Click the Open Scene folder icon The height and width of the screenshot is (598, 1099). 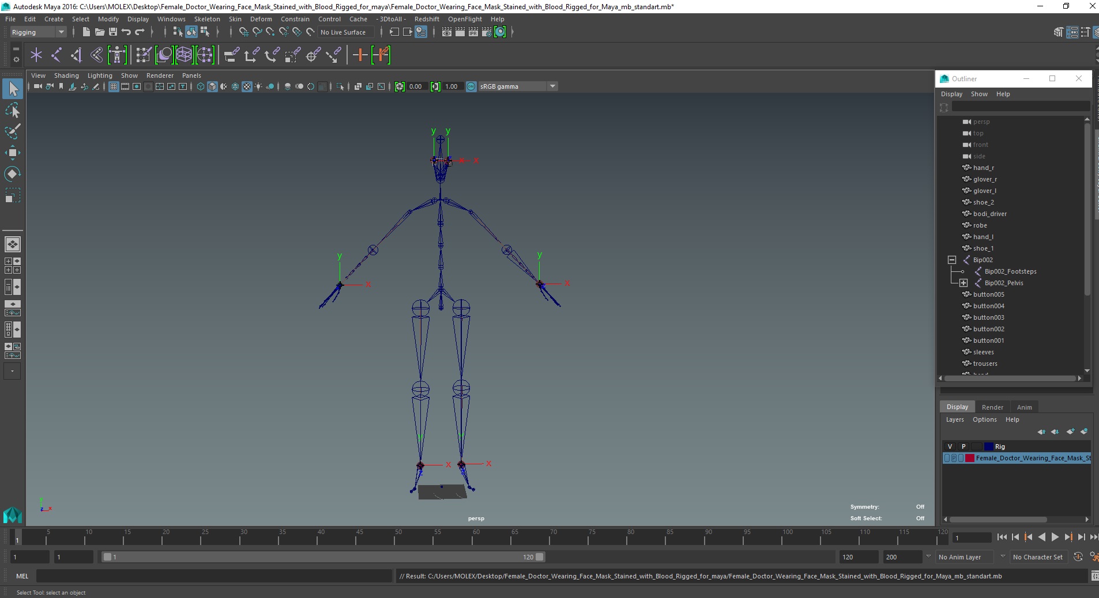[99, 32]
